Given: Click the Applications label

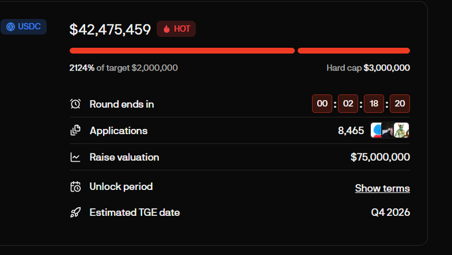Looking at the screenshot, I should tap(118, 131).
